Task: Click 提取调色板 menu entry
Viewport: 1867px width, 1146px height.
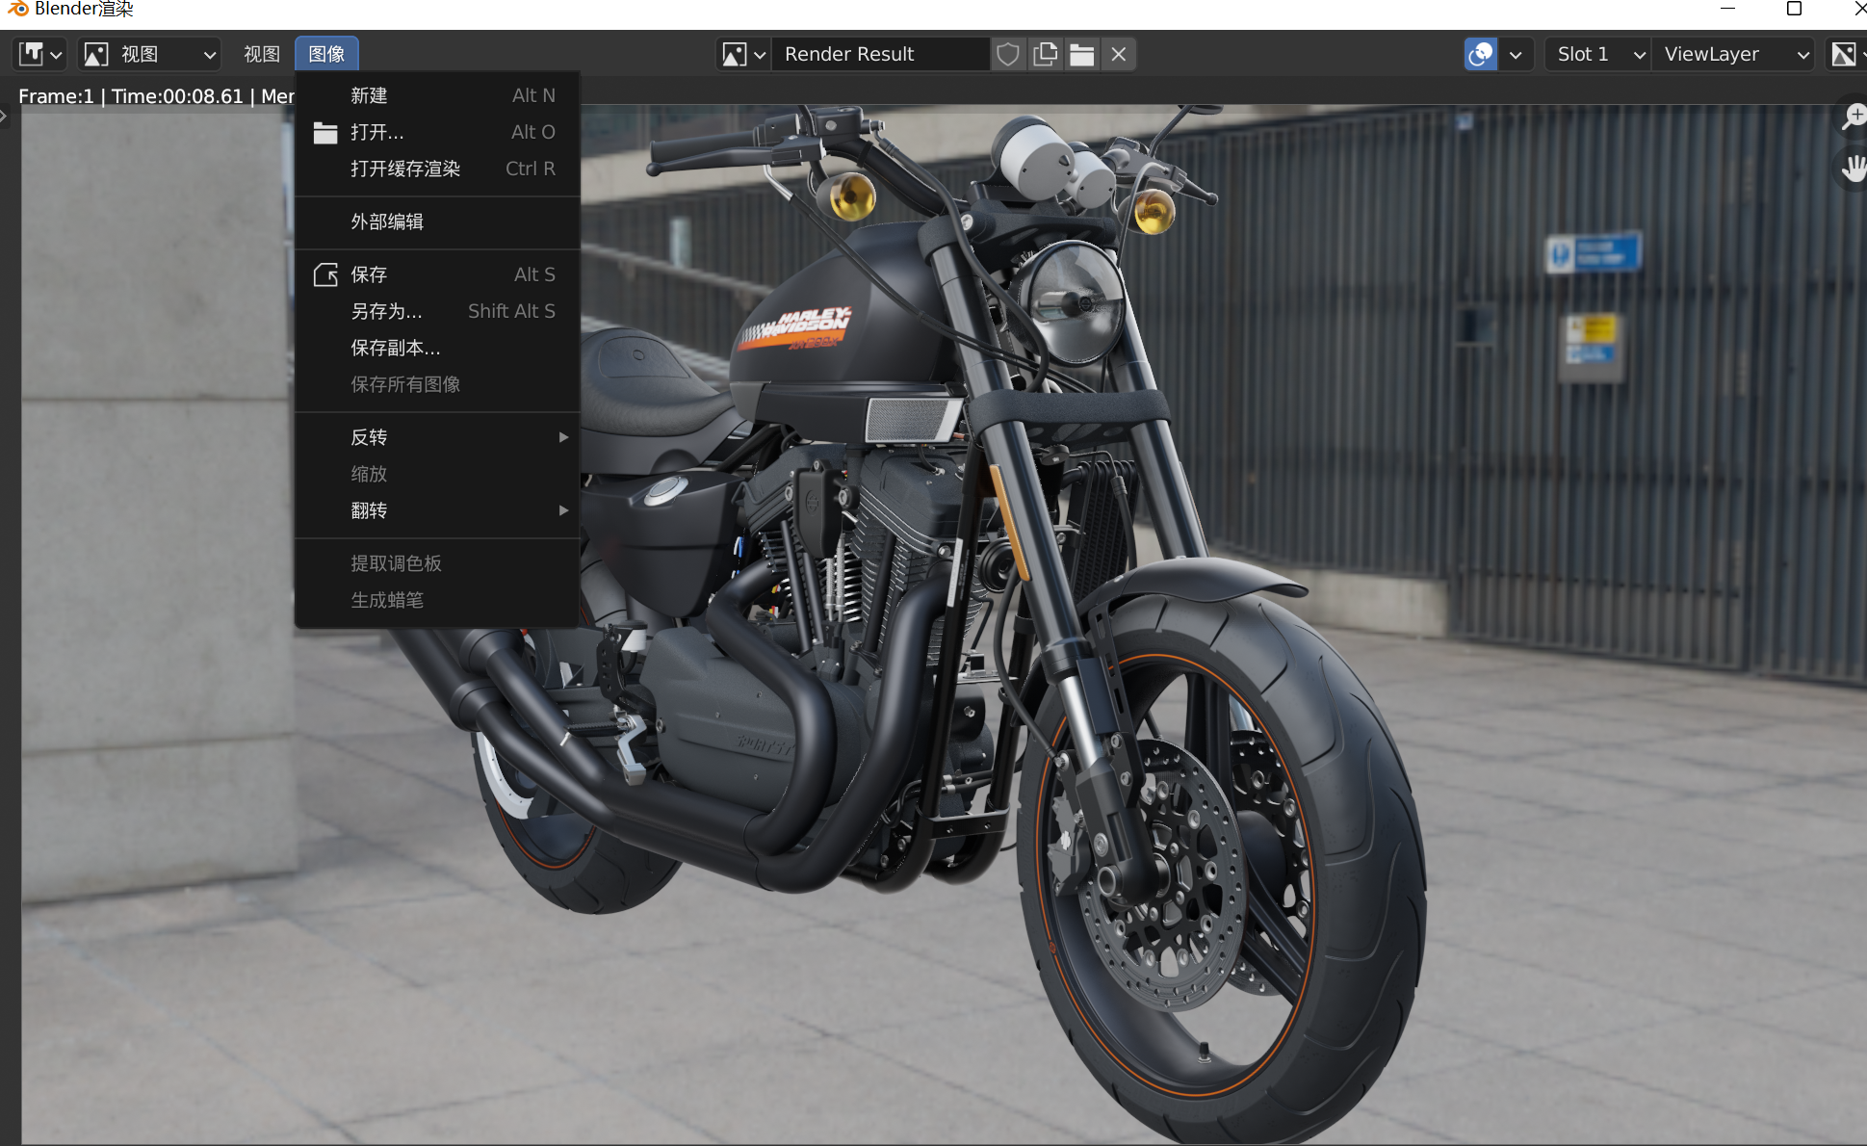Action: point(437,563)
